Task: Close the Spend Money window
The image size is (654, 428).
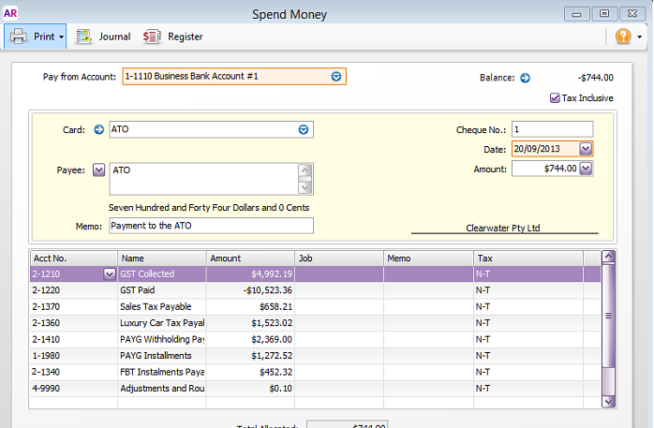Action: pyautogui.click(x=632, y=14)
